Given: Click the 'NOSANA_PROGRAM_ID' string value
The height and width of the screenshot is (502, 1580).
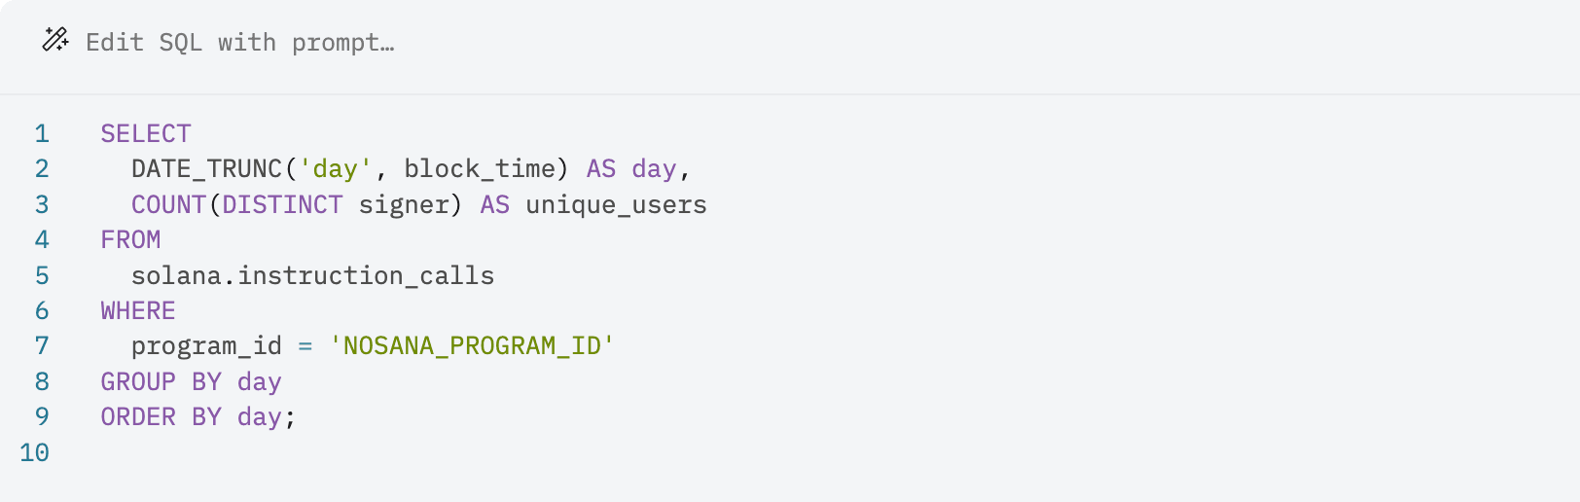Looking at the screenshot, I should (472, 346).
